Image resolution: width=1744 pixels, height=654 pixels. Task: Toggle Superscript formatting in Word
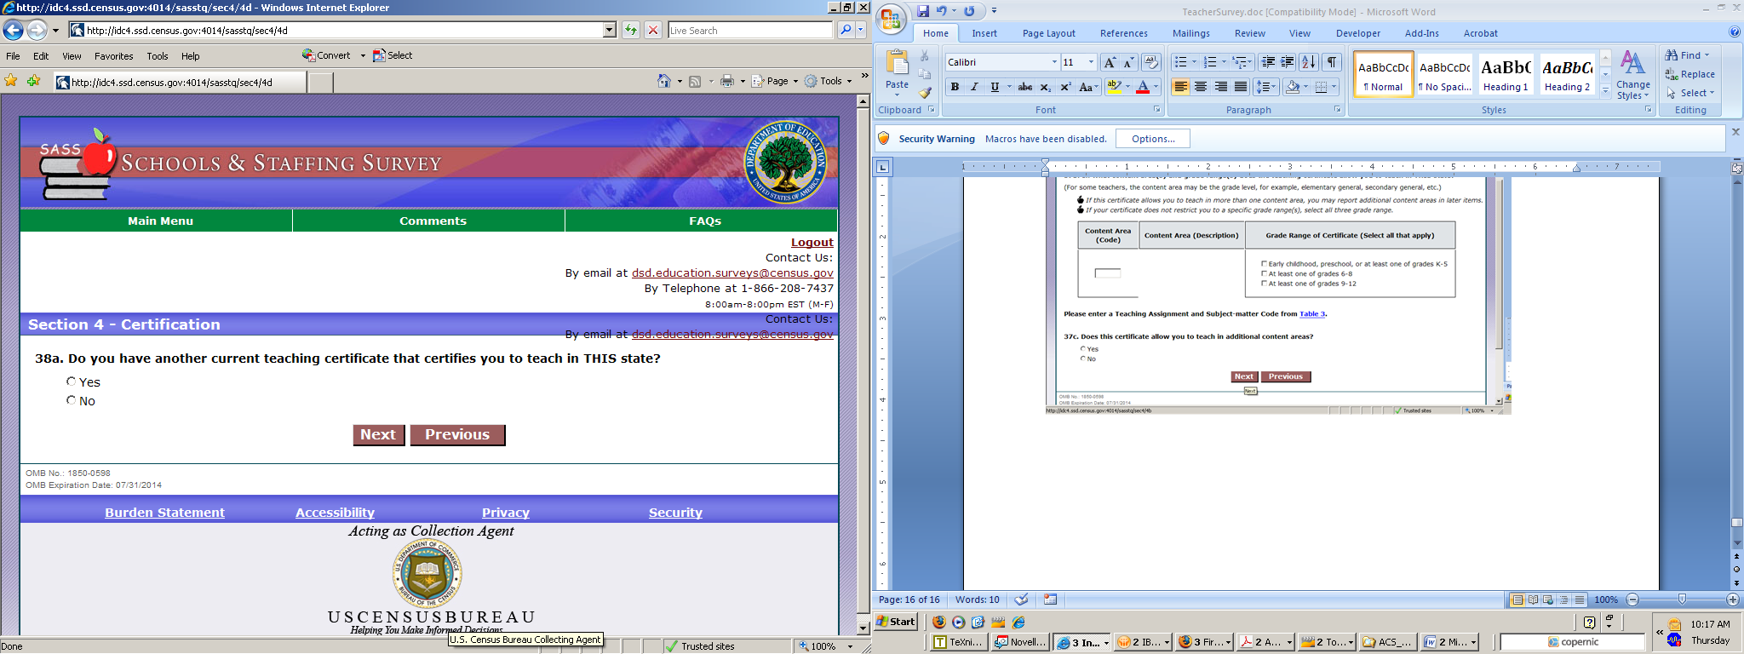(x=1065, y=87)
